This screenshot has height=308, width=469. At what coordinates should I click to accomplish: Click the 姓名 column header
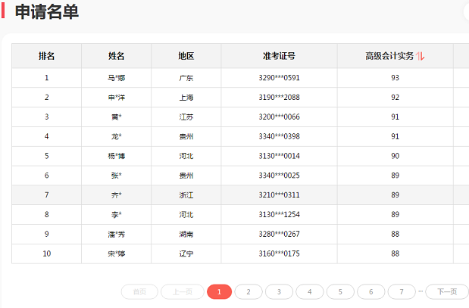pyautogui.click(x=117, y=56)
